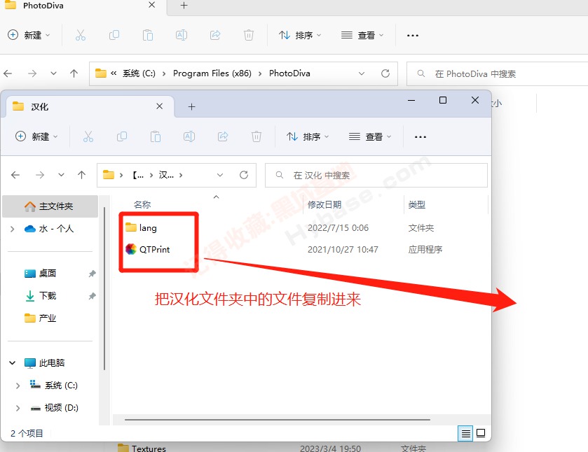Viewport: 588px width, 452px height.
Task: Close the 汉化 tab
Action: (x=159, y=107)
